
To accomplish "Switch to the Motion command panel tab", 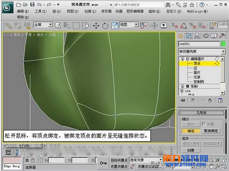I will (x=206, y=36).
